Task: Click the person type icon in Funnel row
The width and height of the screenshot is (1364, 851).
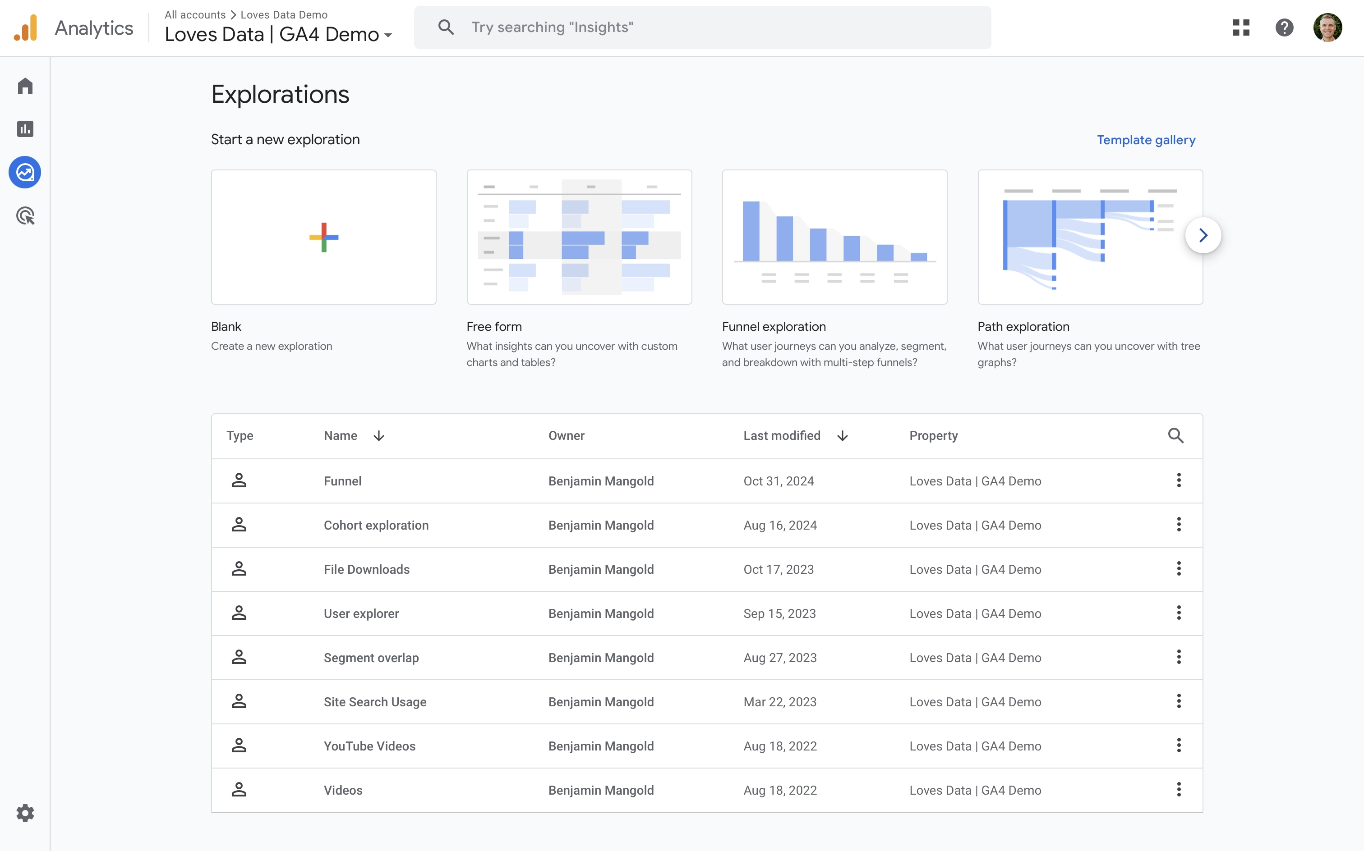Action: click(x=239, y=480)
